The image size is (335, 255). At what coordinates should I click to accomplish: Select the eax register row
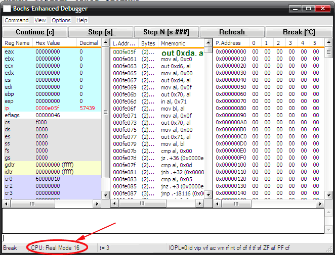pos(51,52)
